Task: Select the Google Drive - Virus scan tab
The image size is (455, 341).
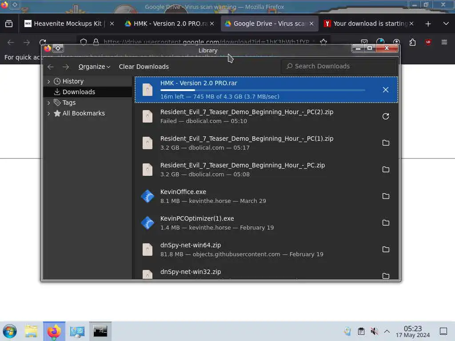Action: 269,24
